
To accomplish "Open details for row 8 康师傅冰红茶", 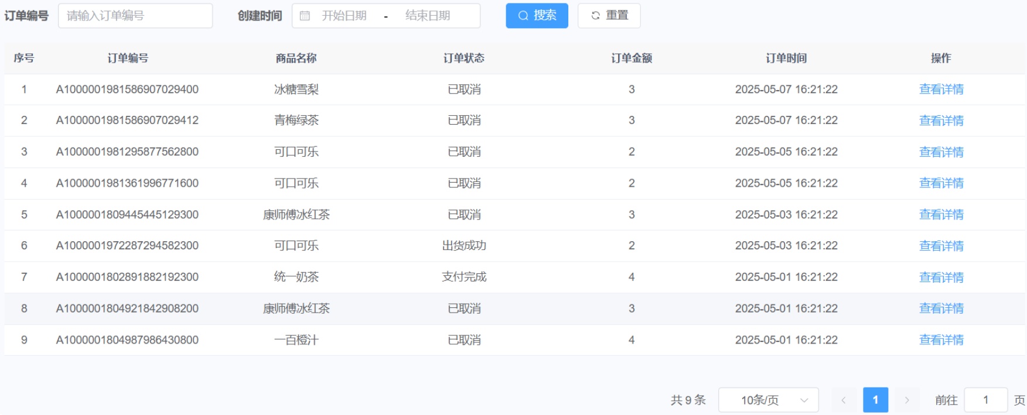I will tap(941, 308).
